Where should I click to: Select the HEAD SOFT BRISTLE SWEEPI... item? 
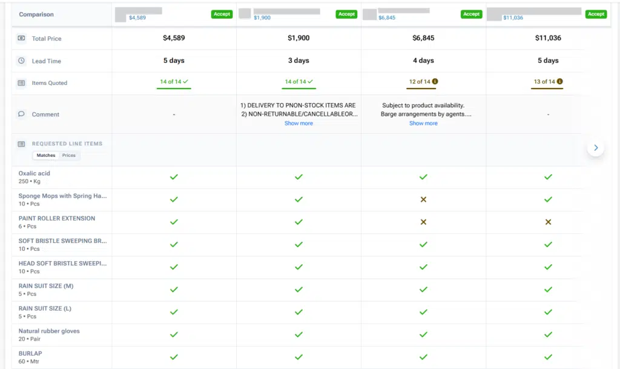[62, 267]
